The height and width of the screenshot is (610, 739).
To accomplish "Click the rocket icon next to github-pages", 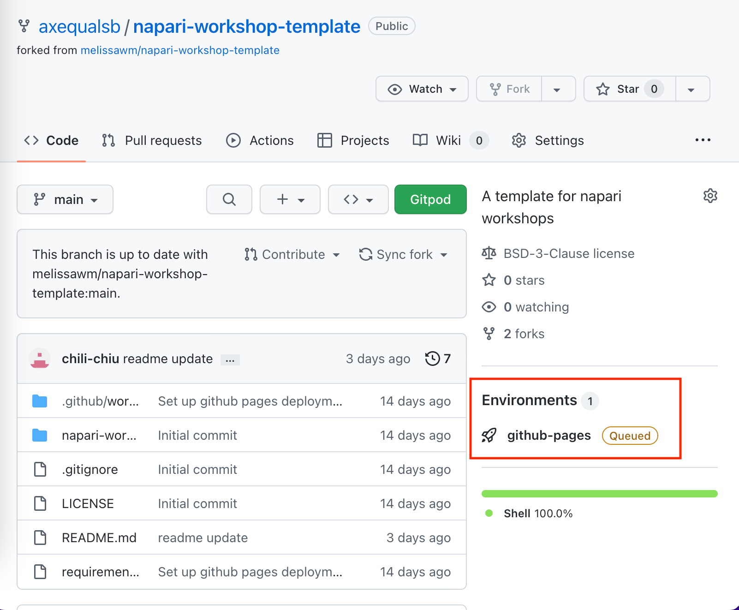I will tap(490, 435).
